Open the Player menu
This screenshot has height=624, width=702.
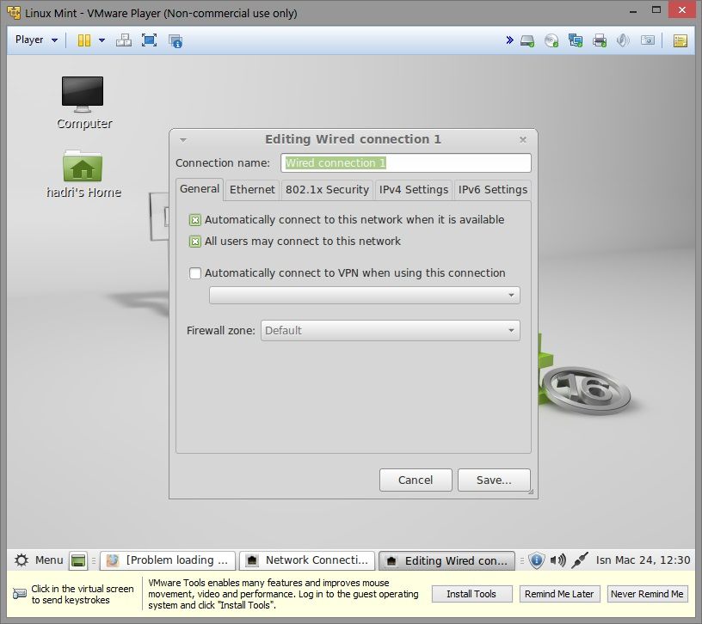point(36,40)
